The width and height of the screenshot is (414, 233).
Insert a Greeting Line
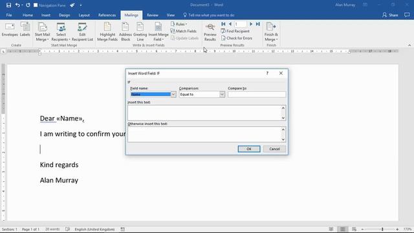[x=140, y=32]
